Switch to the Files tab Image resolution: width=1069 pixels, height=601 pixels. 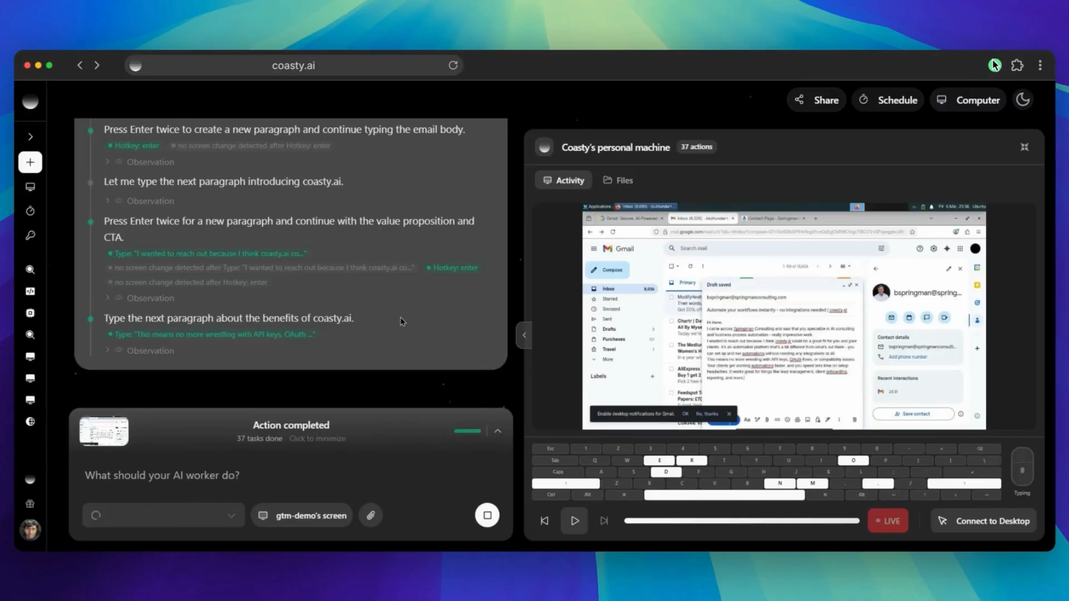(x=618, y=180)
